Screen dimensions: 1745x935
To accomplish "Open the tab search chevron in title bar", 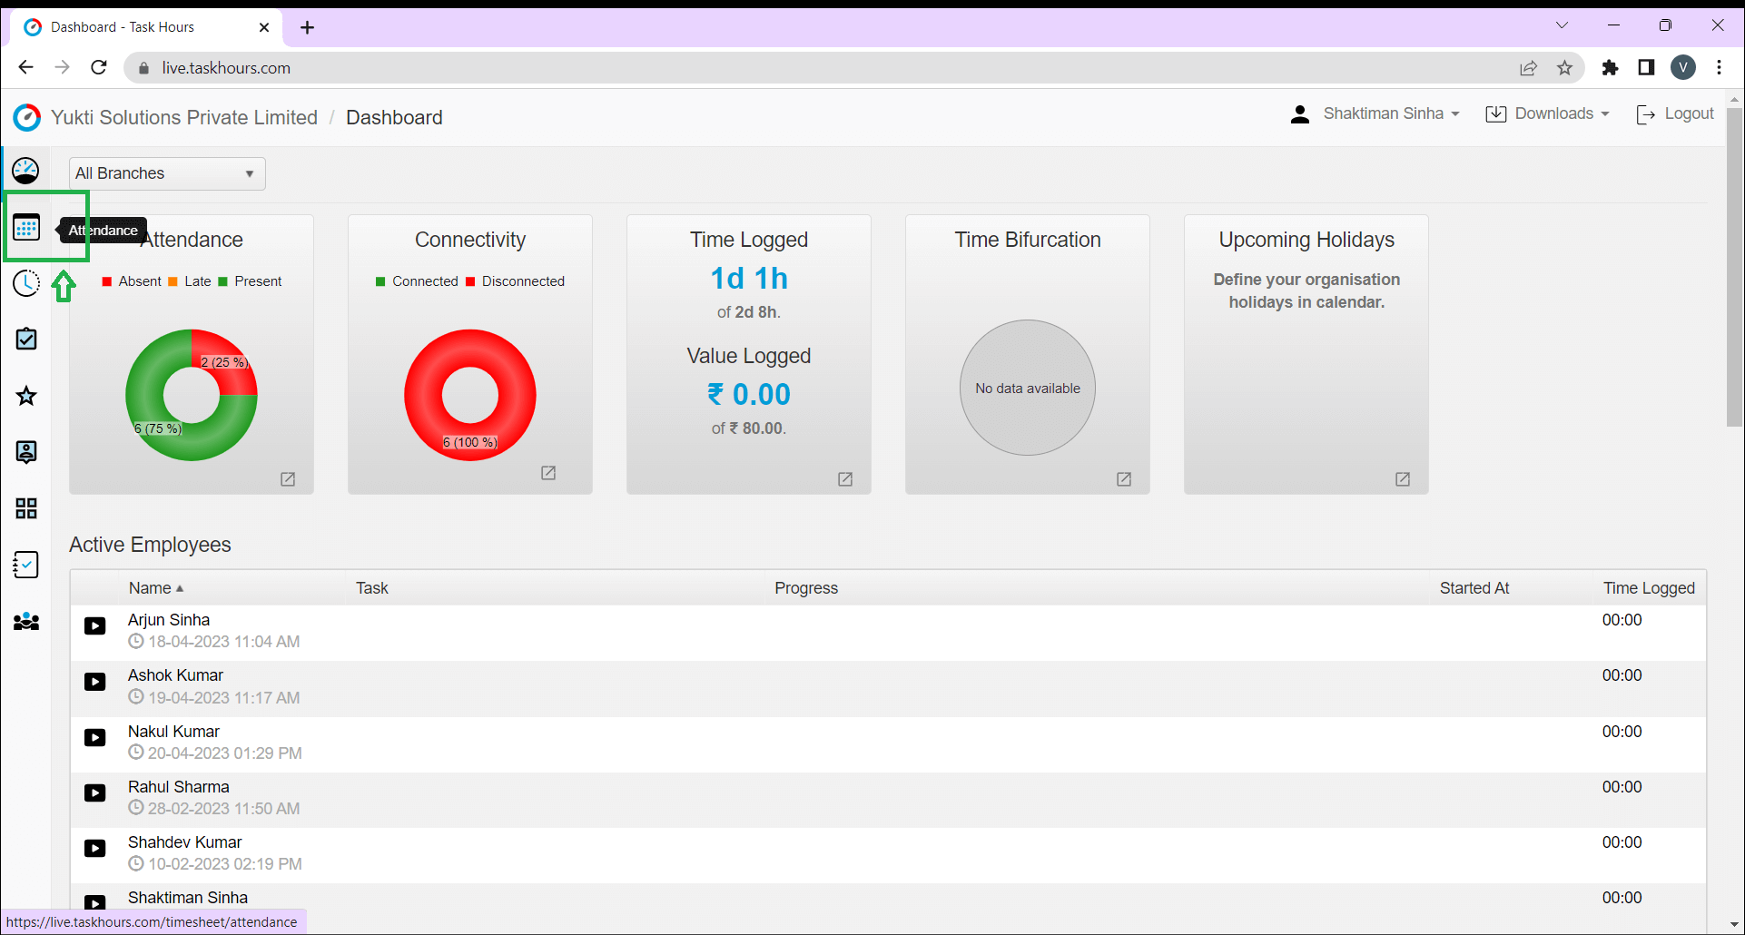I will (x=1562, y=25).
